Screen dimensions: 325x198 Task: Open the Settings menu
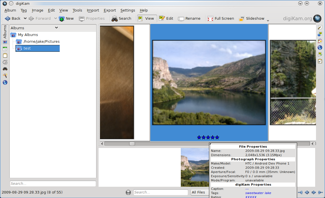(128, 10)
